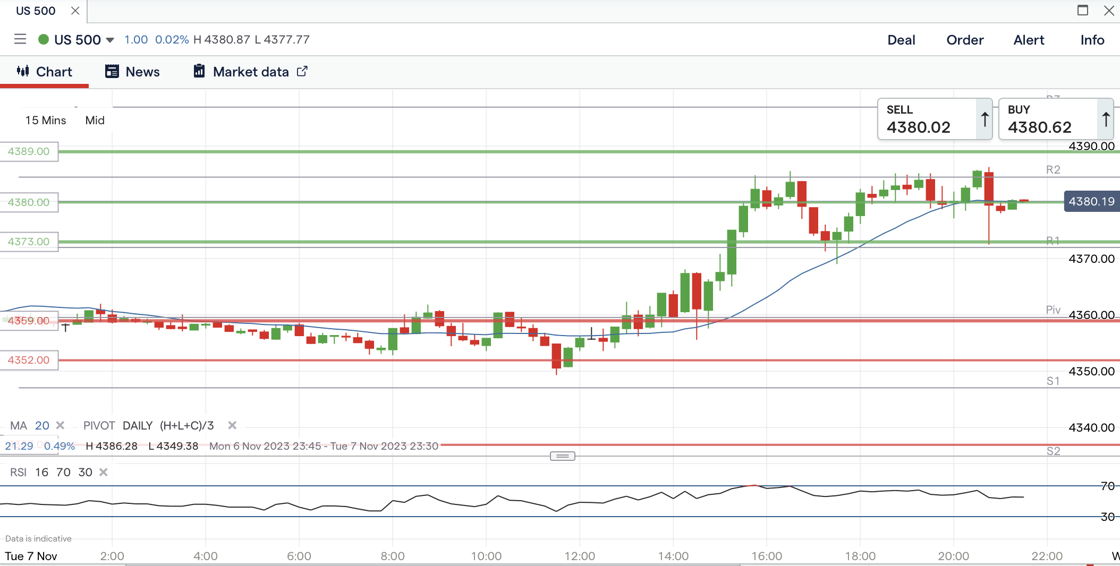
Task: Change the 15 Mins timeframe
Action: (46, 120)
